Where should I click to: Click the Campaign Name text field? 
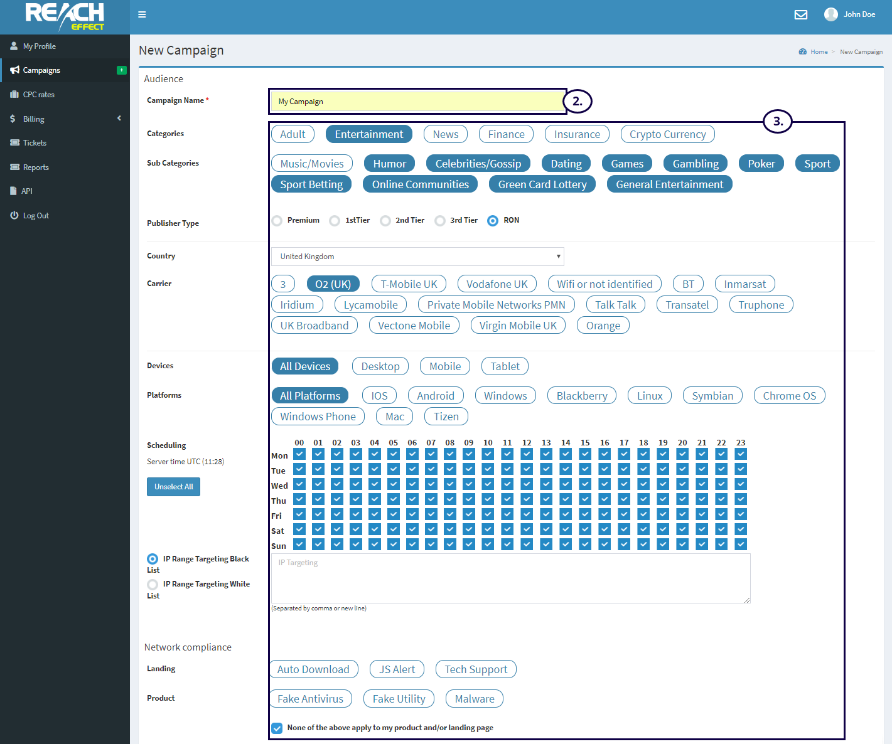click(x=417, y=102)
